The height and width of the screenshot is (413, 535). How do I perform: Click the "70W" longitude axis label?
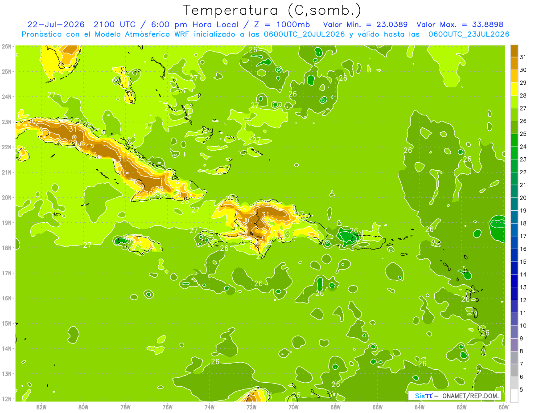293,407
